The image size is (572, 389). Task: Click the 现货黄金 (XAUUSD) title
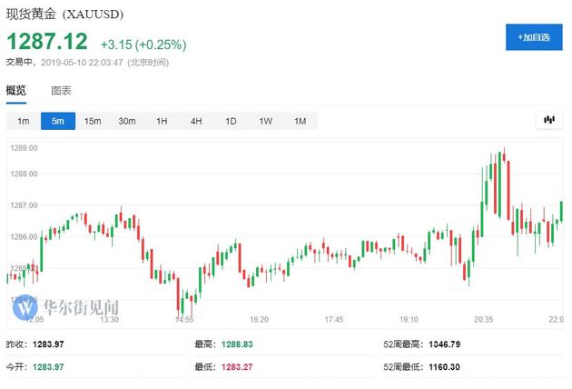64,15
